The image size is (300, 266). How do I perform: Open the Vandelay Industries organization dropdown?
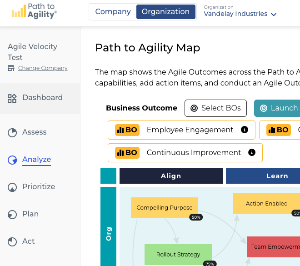(240, 14)
